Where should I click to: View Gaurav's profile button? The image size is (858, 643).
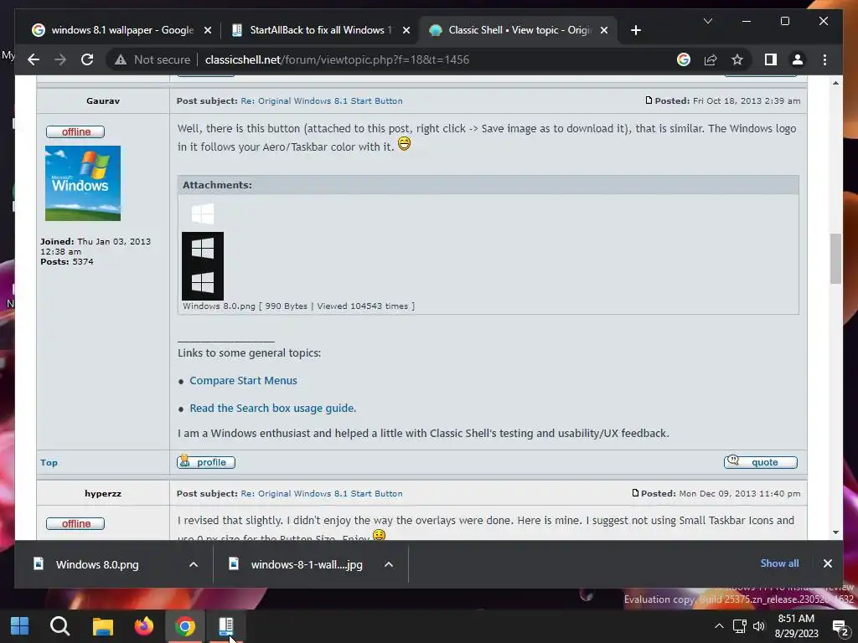pyautogui.click(x=206, y=462)
